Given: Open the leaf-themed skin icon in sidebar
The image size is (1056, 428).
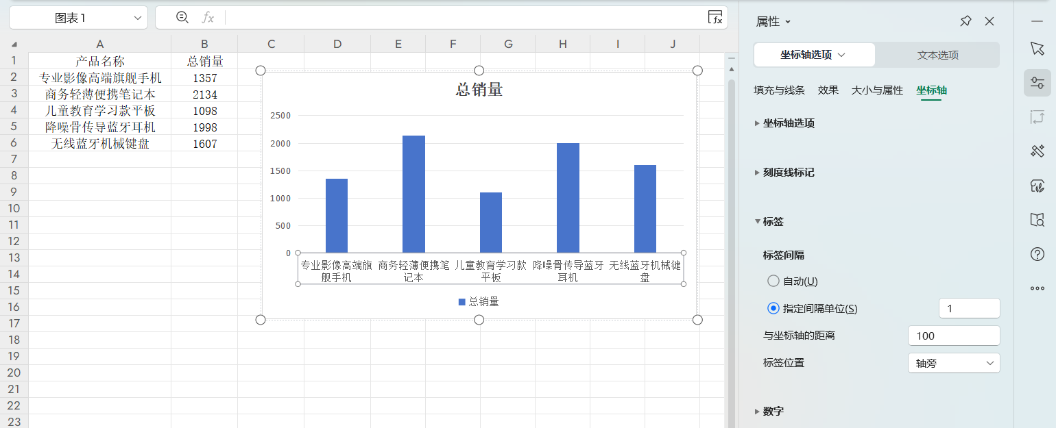Looking at the screenshot, I should point(1037,185).
